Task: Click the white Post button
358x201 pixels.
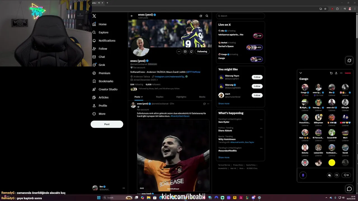Action: coord(107,124)
